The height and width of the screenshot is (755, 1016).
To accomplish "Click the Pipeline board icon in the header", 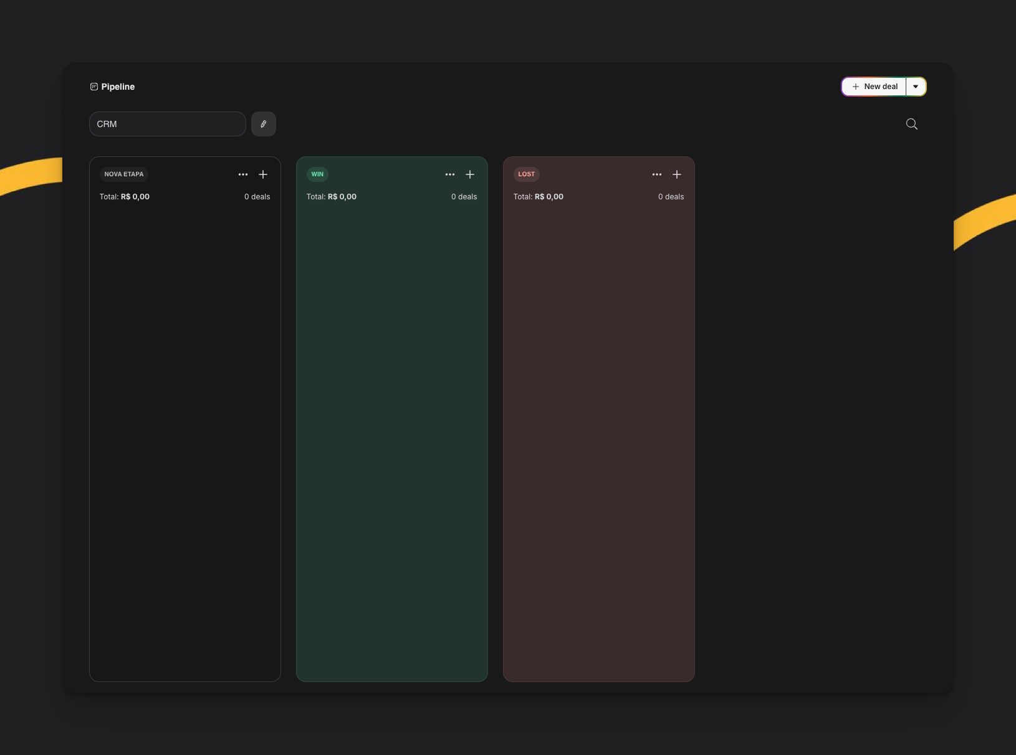I will pos(94,87).
